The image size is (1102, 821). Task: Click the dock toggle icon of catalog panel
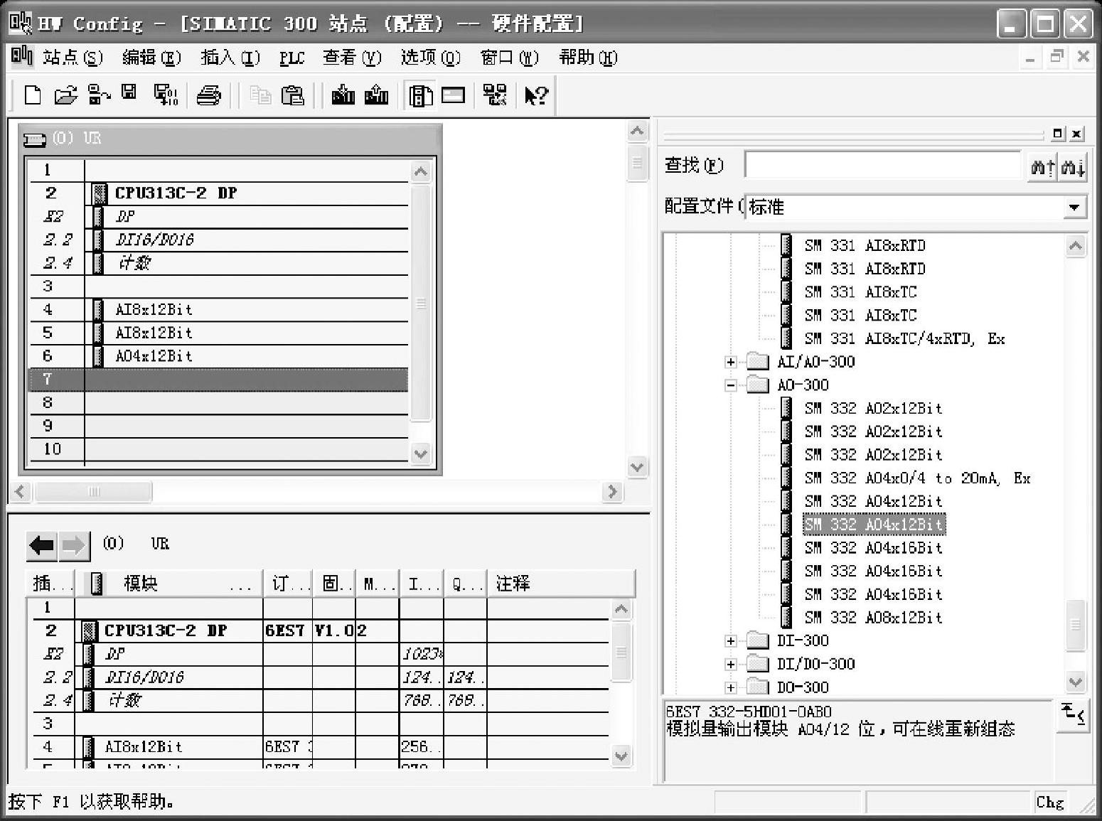pyautogui.click(x=1058, y=134)
